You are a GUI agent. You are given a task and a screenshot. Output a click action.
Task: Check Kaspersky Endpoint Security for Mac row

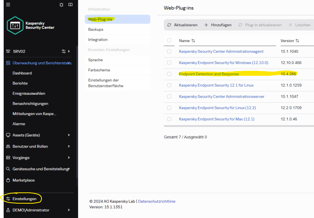(x=169, y=119)
